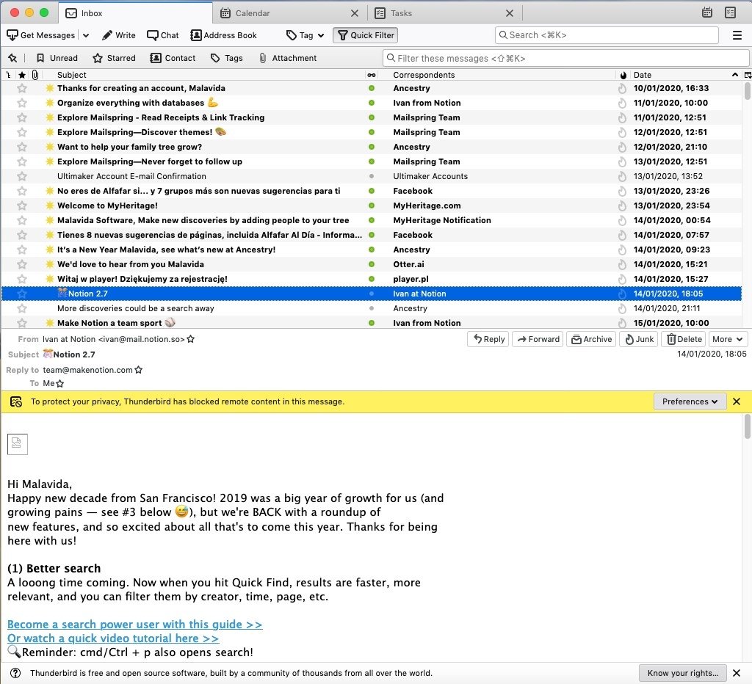The width and height of the screenshot is (752, 684).
Task: Toggle the Tags quick filter
Action: [227, 58]
